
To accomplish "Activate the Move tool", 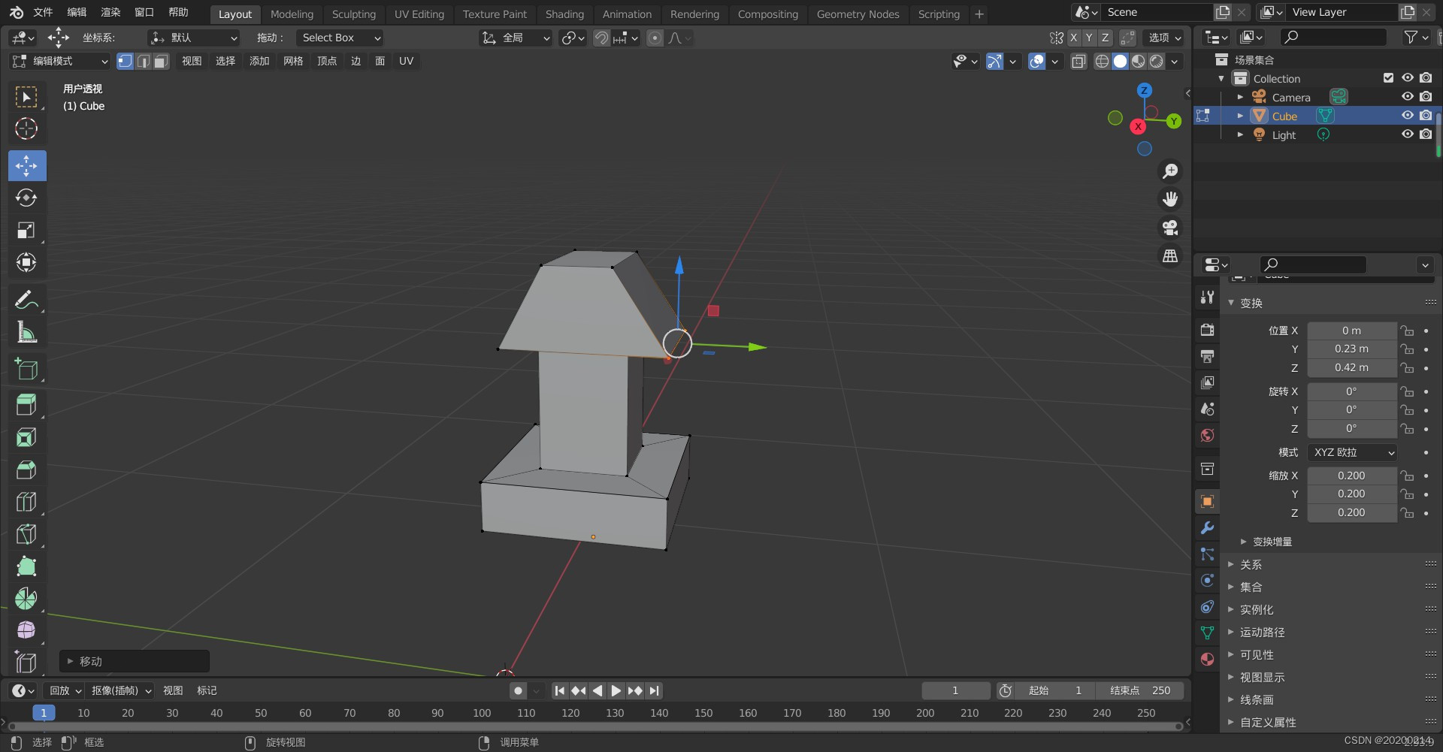I will [x=26, y=165].
